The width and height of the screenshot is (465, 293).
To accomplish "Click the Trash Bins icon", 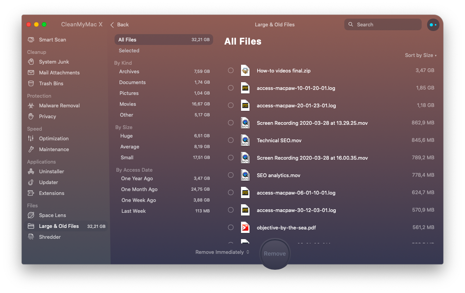I will tap(31, 83).
